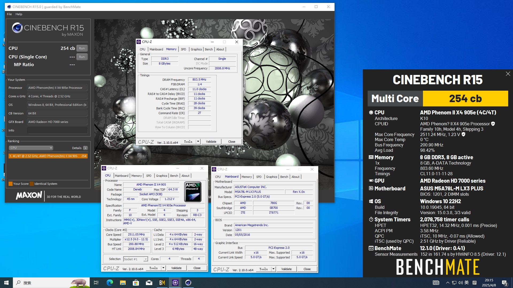Viewport: 513px width, 288px height.
Task: Open Bench tab in Memory CPU-Z window
Action: (209, 49)
